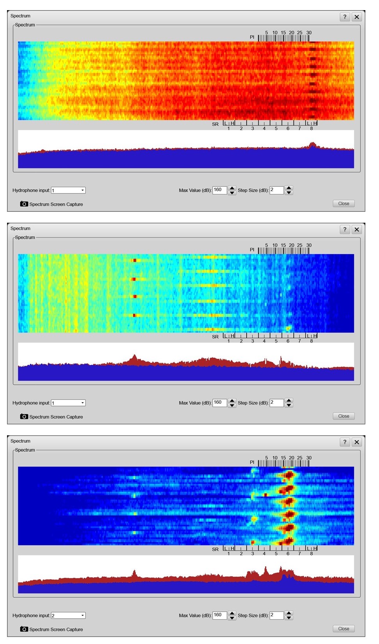Close the middle Spectrum window with X

click(x=357, y=229)
